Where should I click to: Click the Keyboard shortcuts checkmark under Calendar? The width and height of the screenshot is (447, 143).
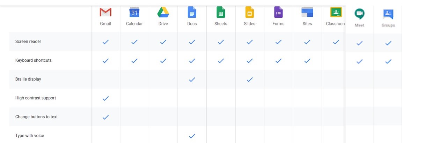pos(134,61)
